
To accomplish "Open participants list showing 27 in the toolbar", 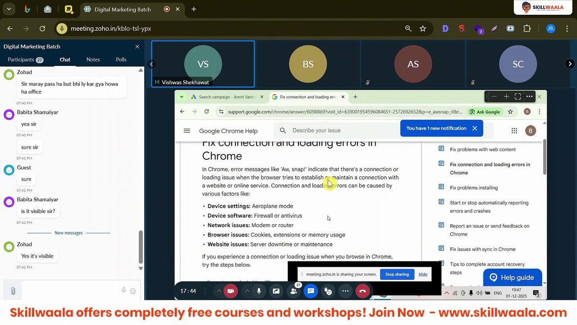I will [293, 291].
